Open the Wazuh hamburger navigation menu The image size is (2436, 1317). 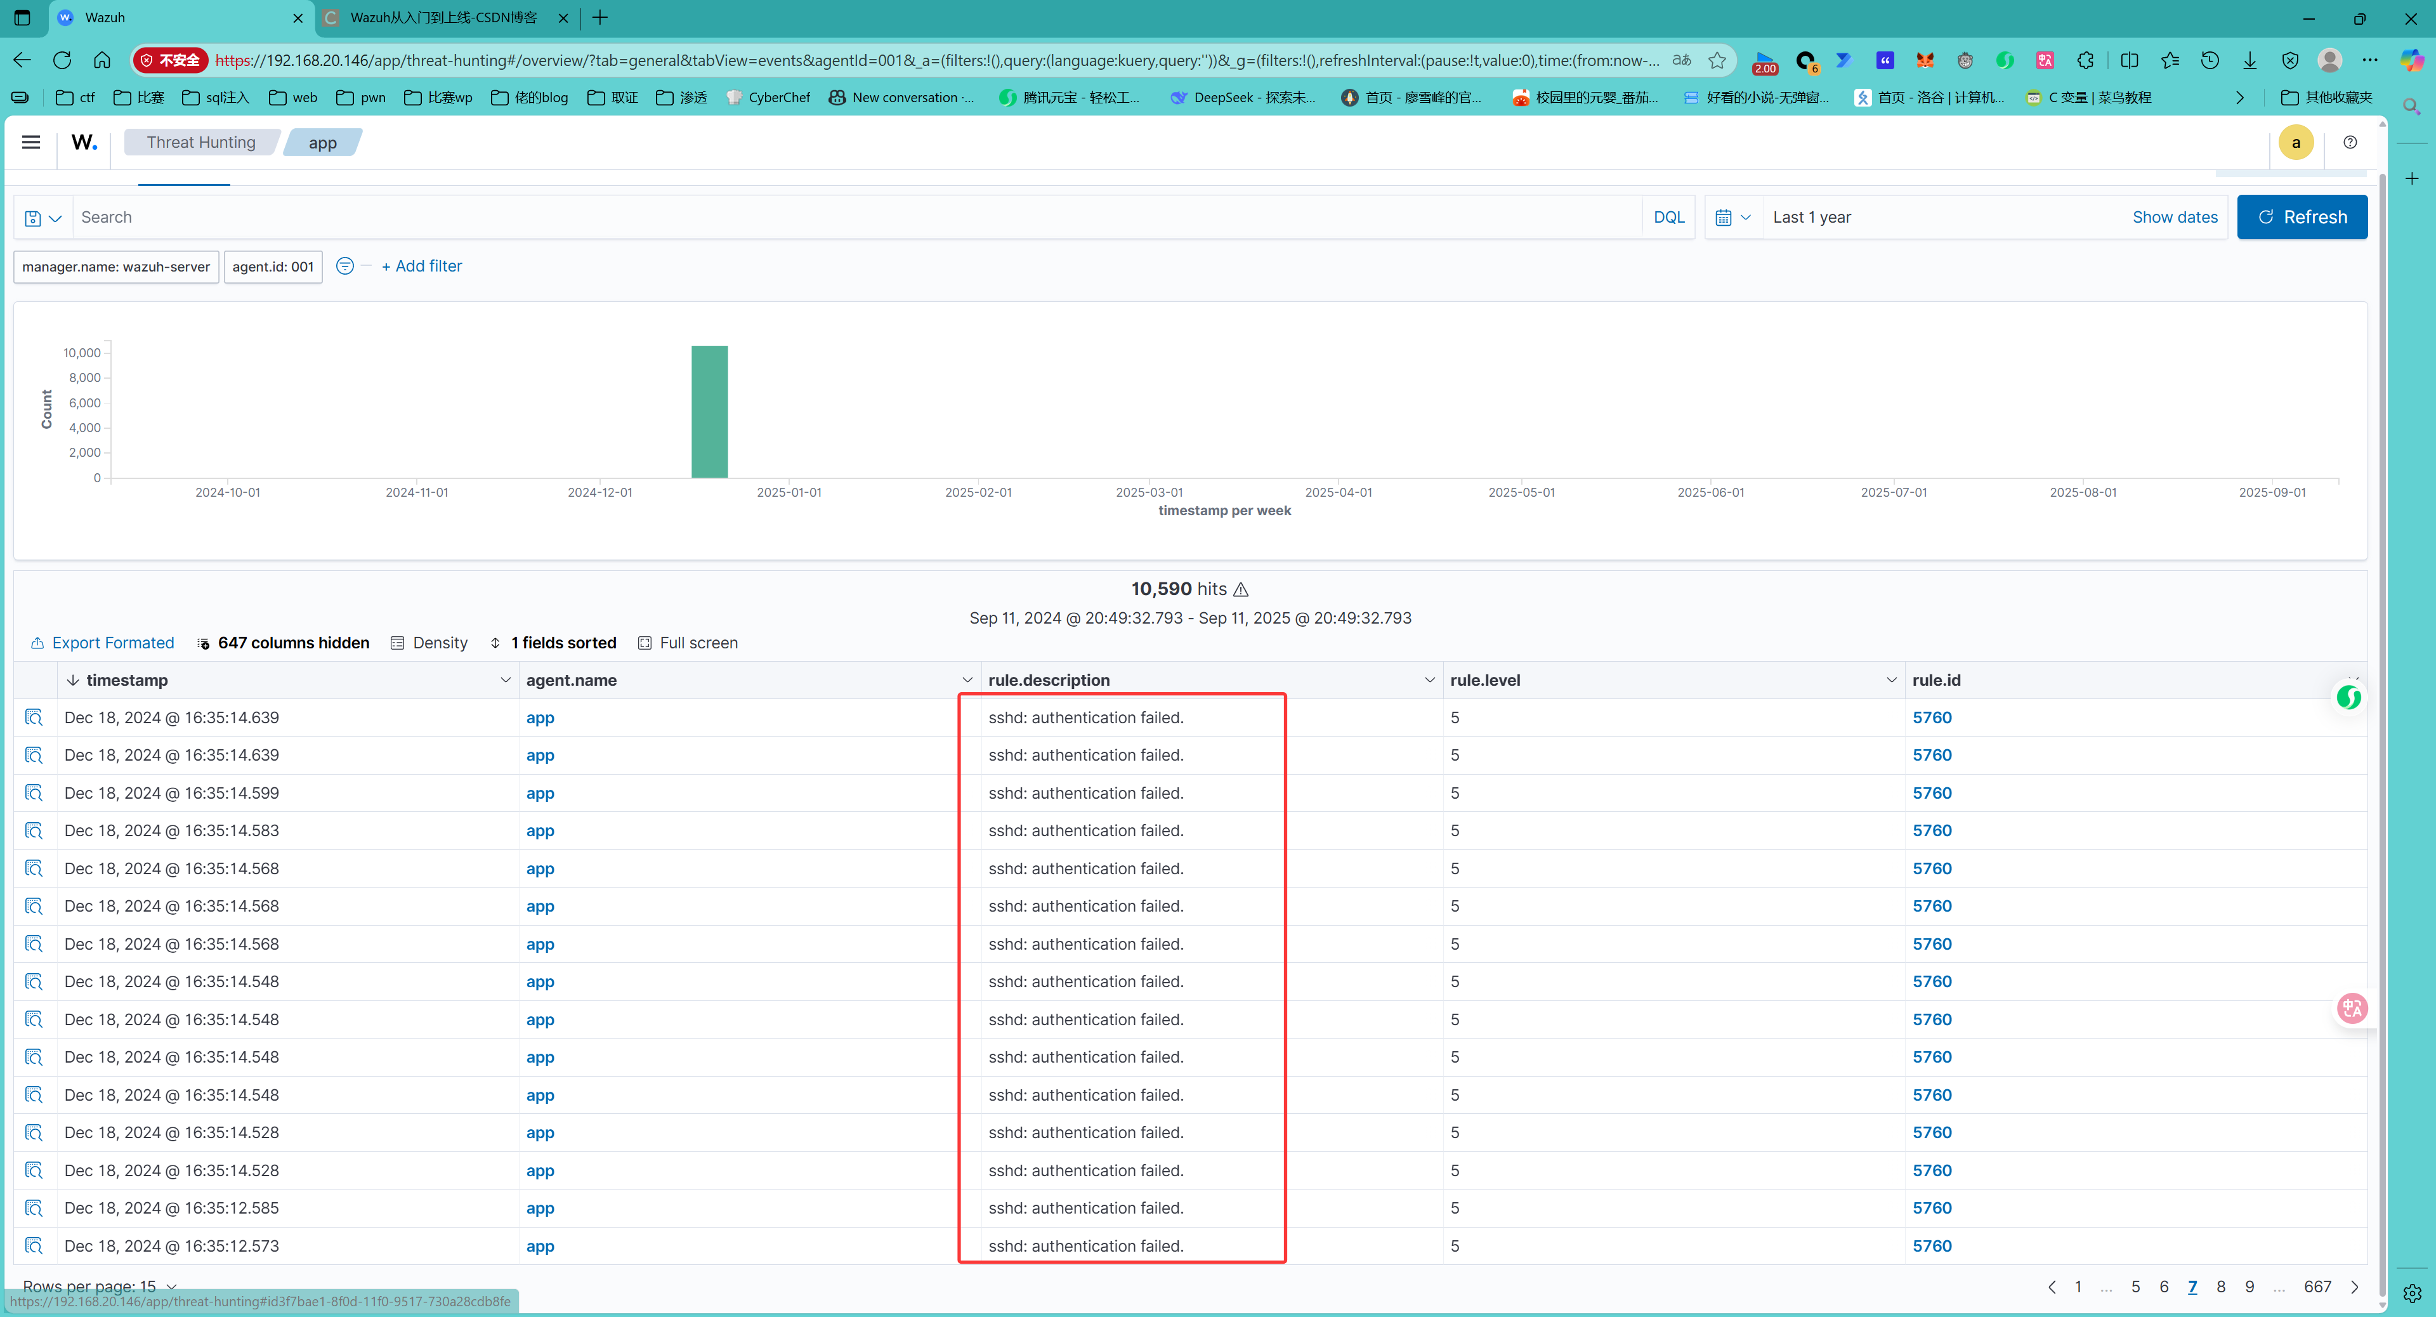(31, 142)
